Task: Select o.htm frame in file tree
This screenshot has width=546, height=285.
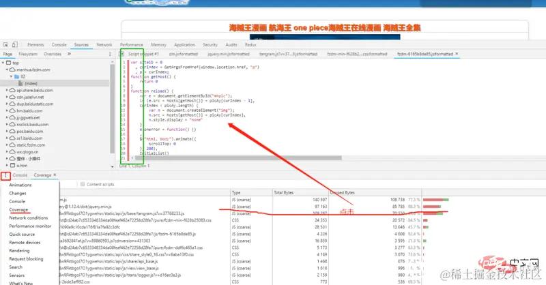Action: tap(22, 165)
